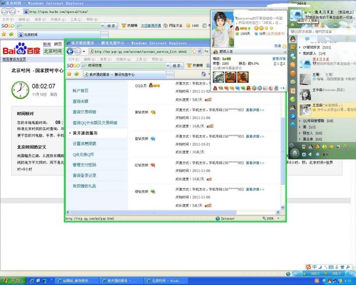Viewport: 356px width, 285px height.
Task: Select the penguin contacts tab in QQ sidebar
Action: coord(293,39)
